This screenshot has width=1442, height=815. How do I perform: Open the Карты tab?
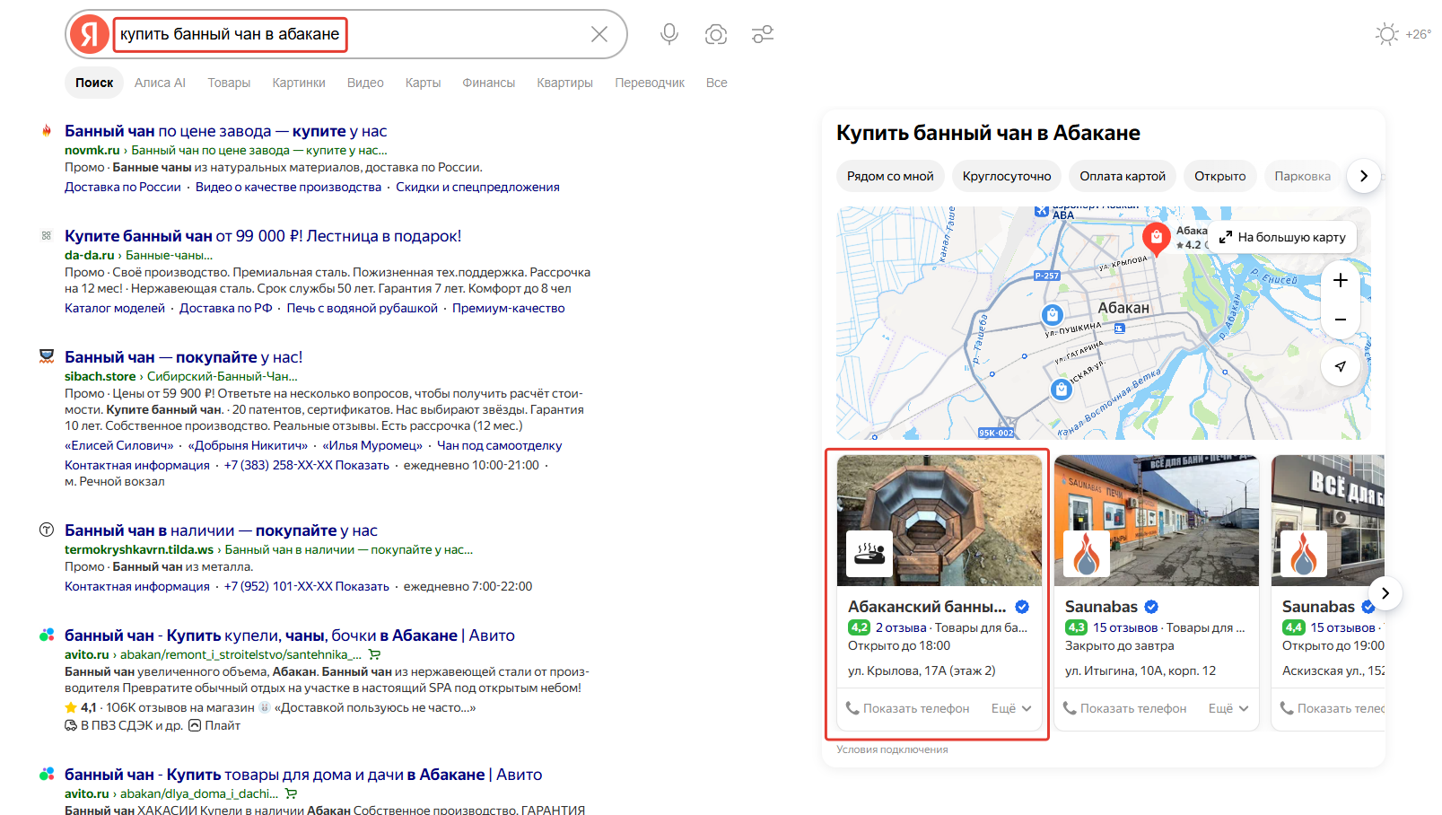pyautogui.click(x=423, y=83)
